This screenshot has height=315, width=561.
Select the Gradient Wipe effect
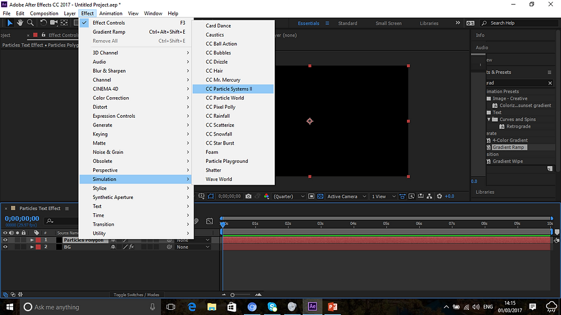click(508, 161)
